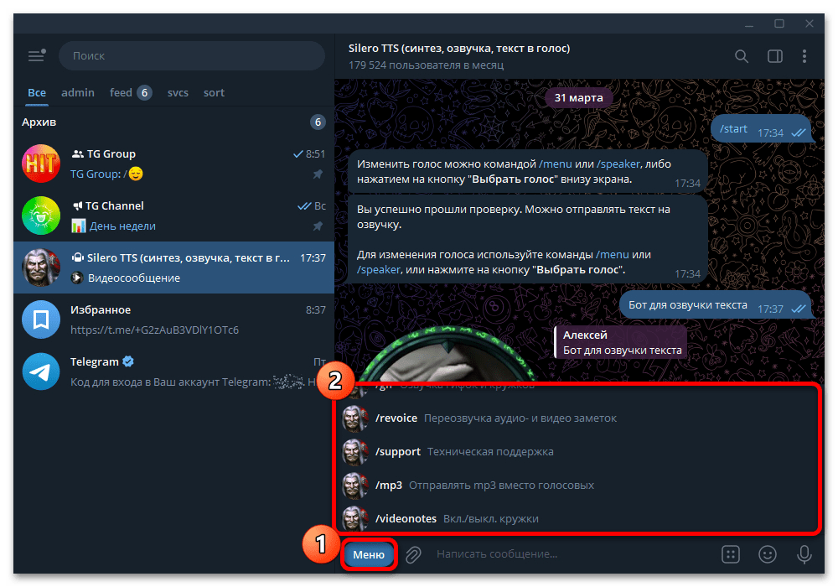Viewport: 838px width, 587px height.
Task: Click the sent /start message bubble
Action: (763, 129)
